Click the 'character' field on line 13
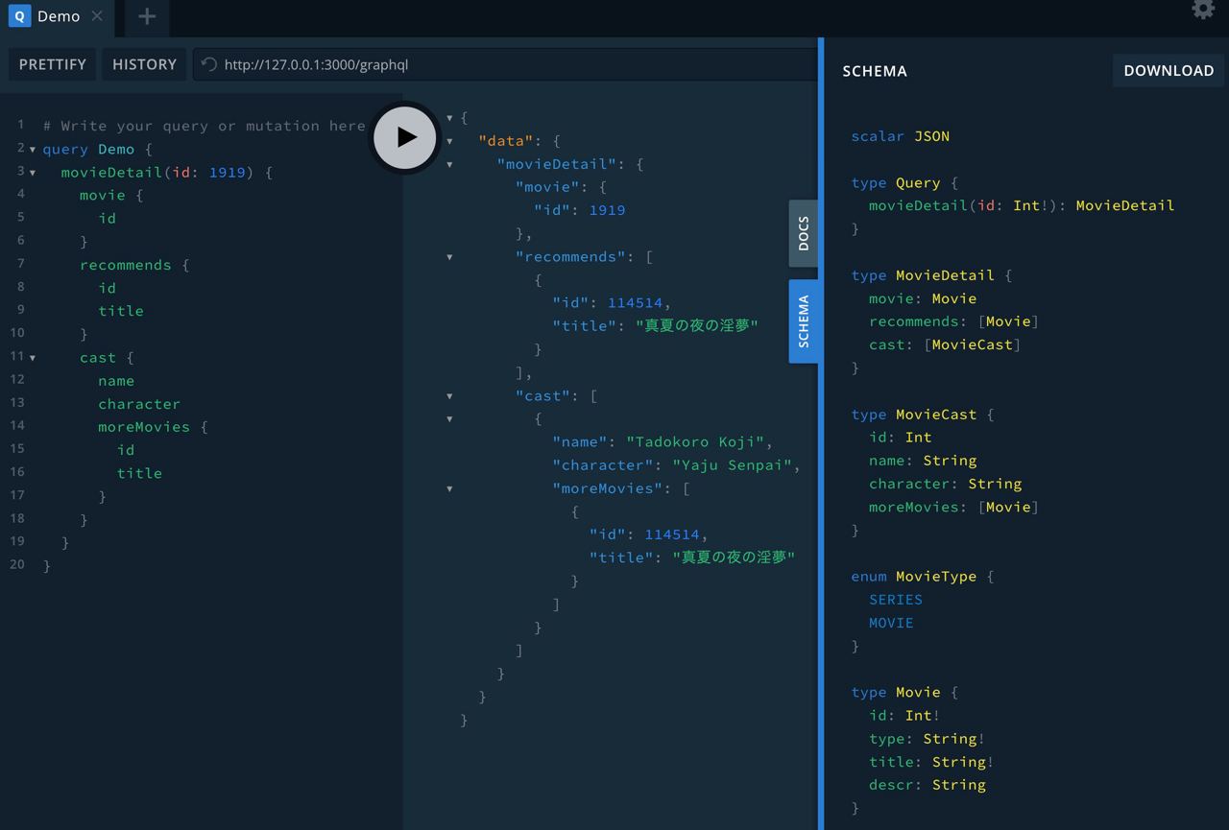This screenshot has width=1229, height=830. 139,404
